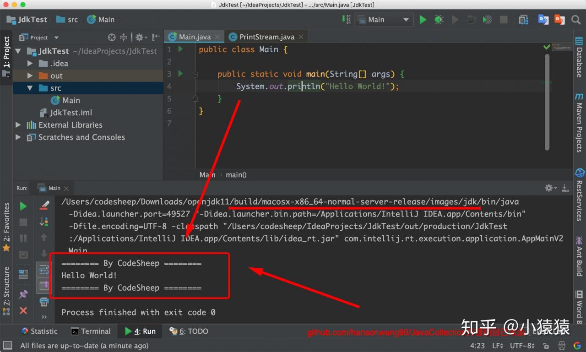Open Search Everywhere magnifier icon
586x352 pixels.
(576, 20)
